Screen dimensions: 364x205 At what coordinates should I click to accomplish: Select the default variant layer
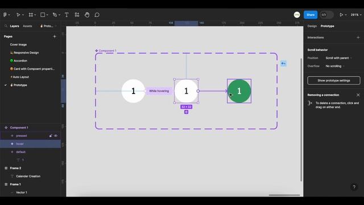(20, 152)
